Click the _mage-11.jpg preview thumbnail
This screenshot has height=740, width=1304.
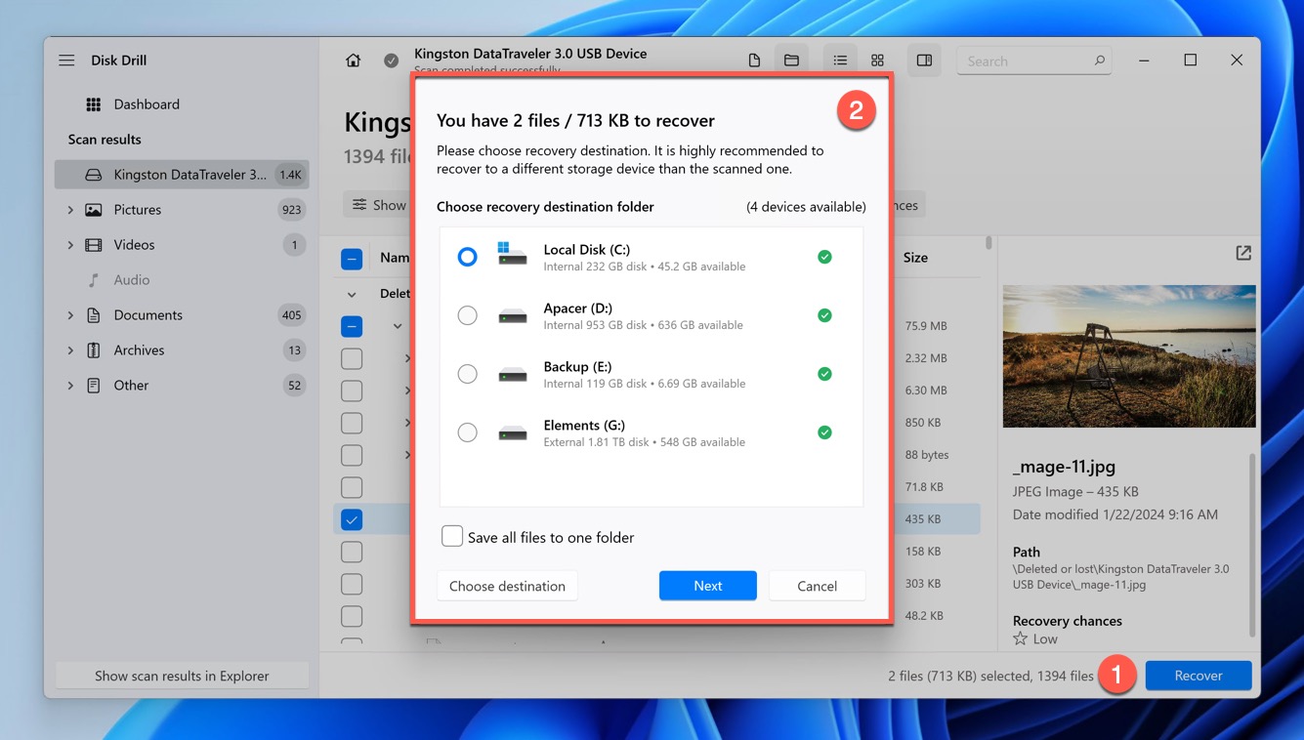[1129, 356]
